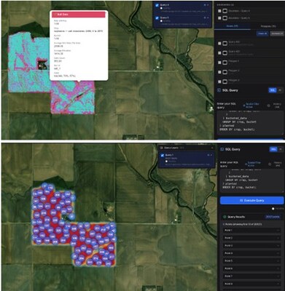This screenshot has height=291, width=285.
Task: Click the History clock icon in upper screenshot
Action: point(269,105)
